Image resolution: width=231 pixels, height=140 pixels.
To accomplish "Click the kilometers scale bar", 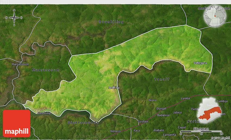I will pyautogui.click(x=201, y=131).
